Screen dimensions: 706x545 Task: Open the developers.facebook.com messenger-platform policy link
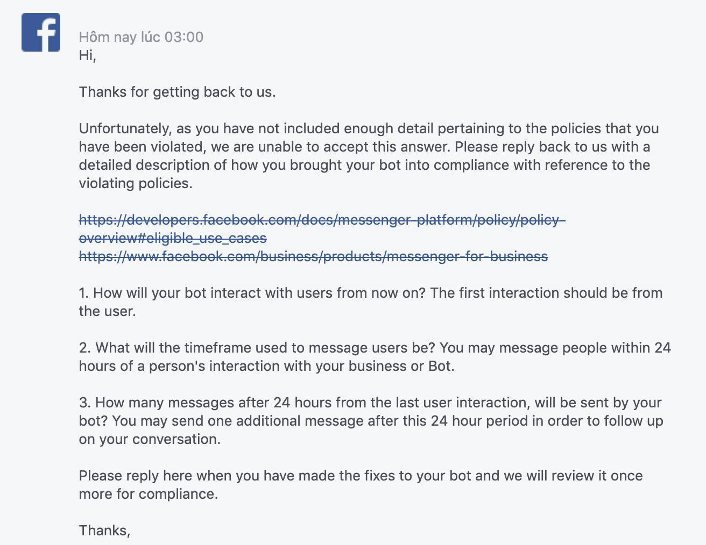[x=322, y=220]
